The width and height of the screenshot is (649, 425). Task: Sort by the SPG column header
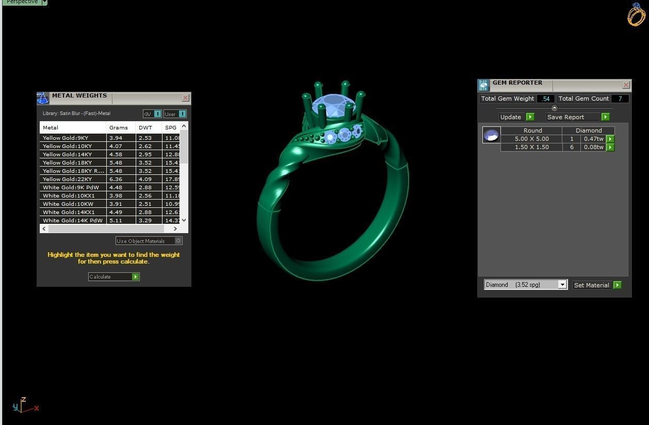coord(171,127)
